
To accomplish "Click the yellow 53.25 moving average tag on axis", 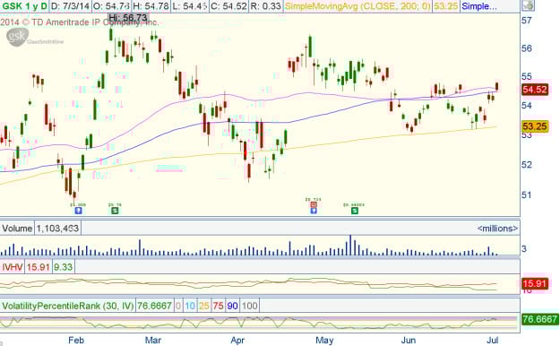I will [x=534, y=126].
